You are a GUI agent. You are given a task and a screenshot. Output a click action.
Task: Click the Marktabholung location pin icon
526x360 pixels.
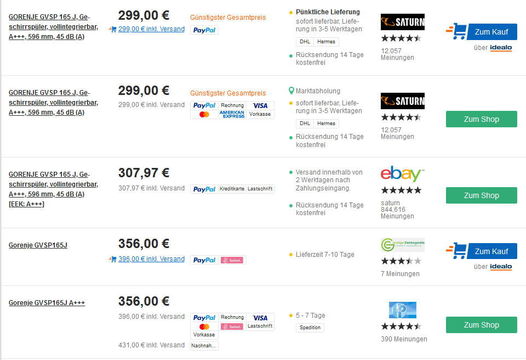click(291, 91)
